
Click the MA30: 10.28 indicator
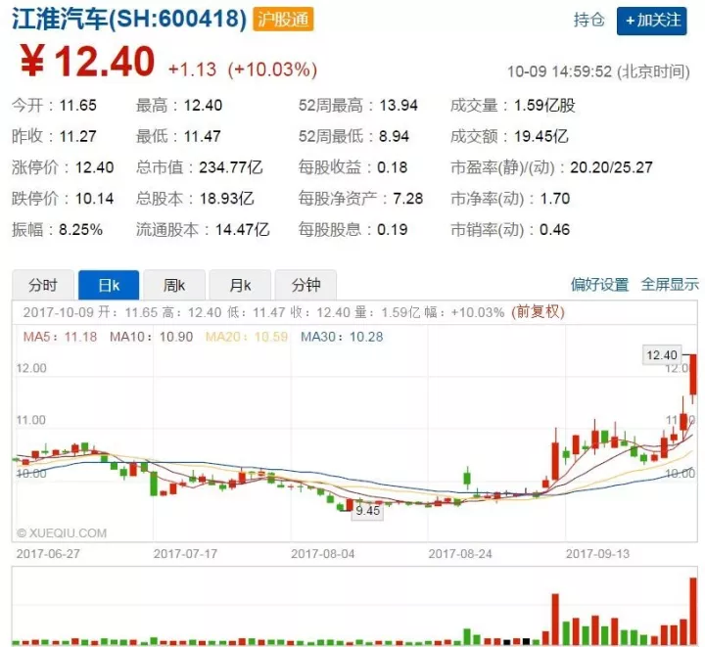tap(342, 337)
